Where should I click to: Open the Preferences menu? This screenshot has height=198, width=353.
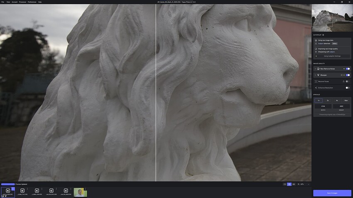(x=32, y=2)
